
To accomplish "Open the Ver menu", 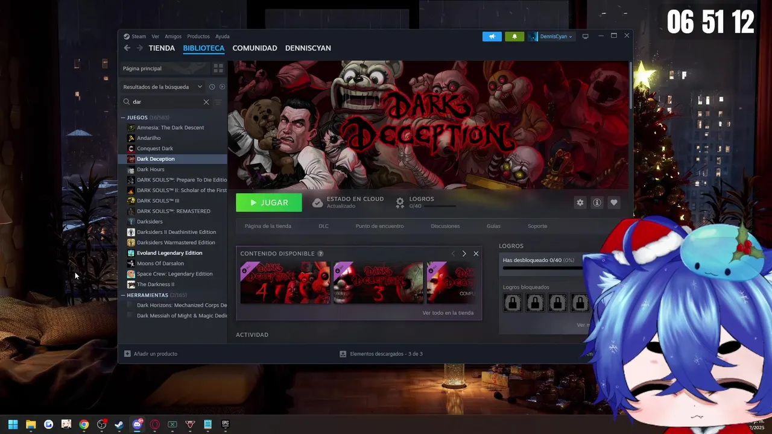I will point(156,36).
